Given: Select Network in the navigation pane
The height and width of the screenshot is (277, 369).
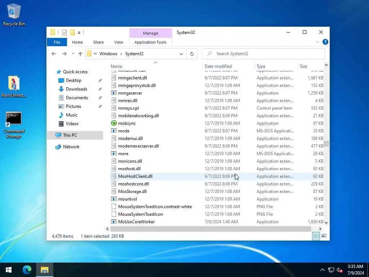Looking at the screenshot, I should [x=71, y=147].
